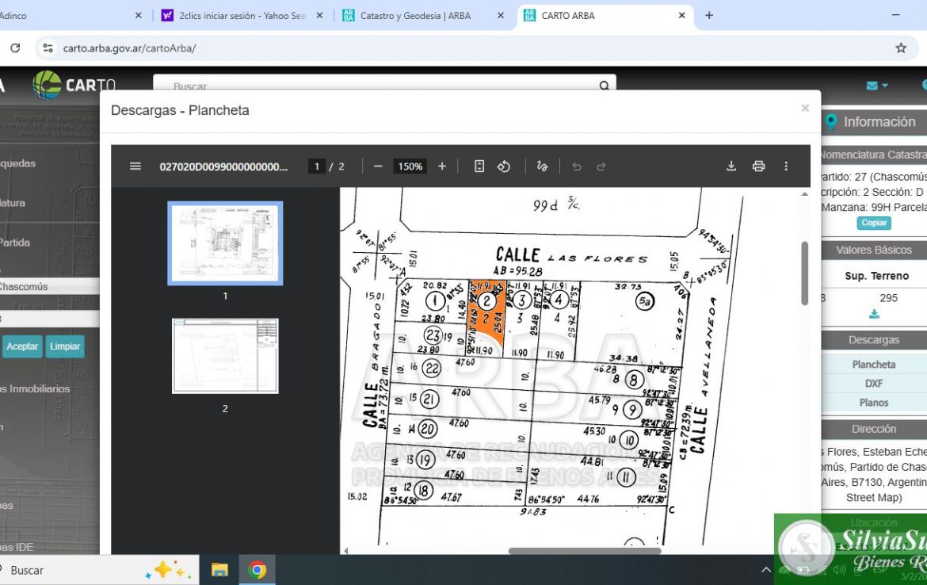This screenshot has width=927, height=585.
Task: Close the Descargas - Plancheta dialog
Action: click(x=805, y=109)
